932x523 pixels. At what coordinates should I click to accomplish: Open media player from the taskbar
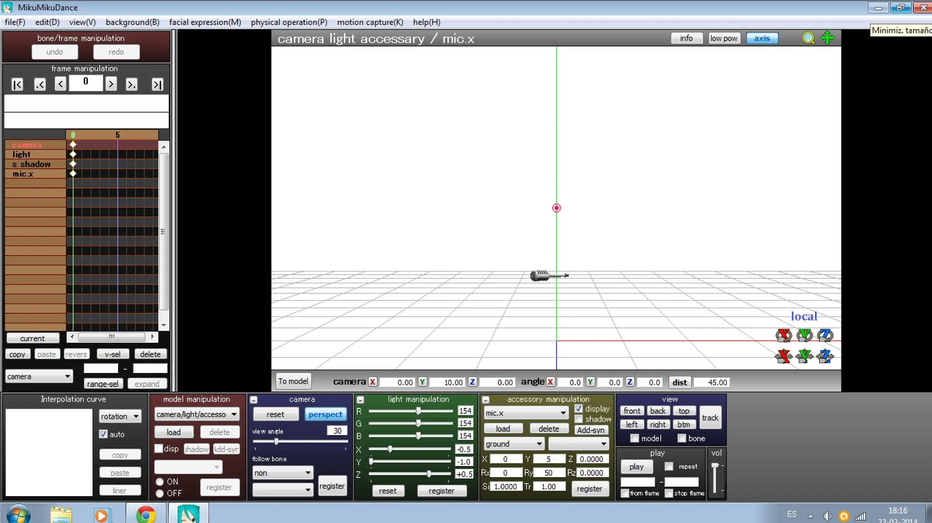[x=101, y=515]
